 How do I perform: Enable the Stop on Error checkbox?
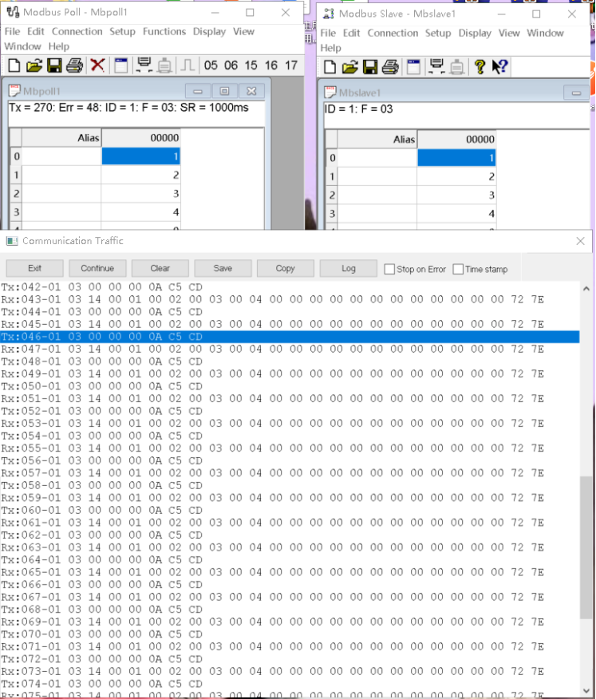tap(390, 269)
